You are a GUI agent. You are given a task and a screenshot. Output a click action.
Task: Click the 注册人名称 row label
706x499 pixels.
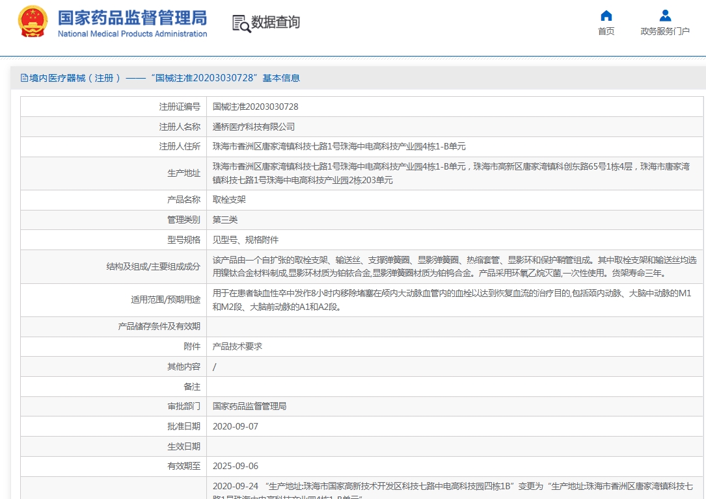180,127
